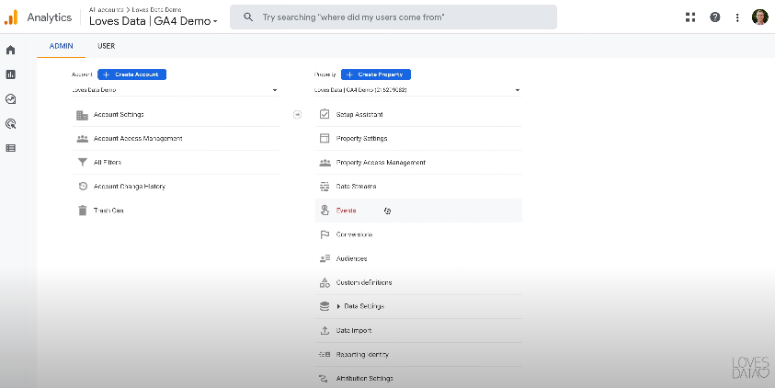Click the Events touch icon
Screen dimensions: 775x388
325,211
